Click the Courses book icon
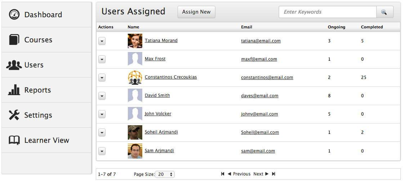This screenshot has height=182, width=403. pyautogui.click(x=14, y=40)
